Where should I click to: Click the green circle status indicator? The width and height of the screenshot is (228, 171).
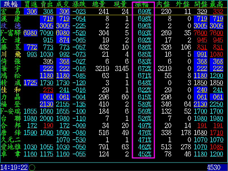32,167
